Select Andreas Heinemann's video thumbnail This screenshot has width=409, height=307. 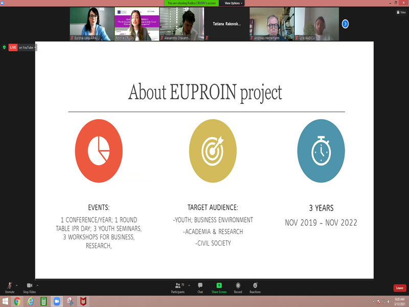pyautogui.click(x=271, y=24)
